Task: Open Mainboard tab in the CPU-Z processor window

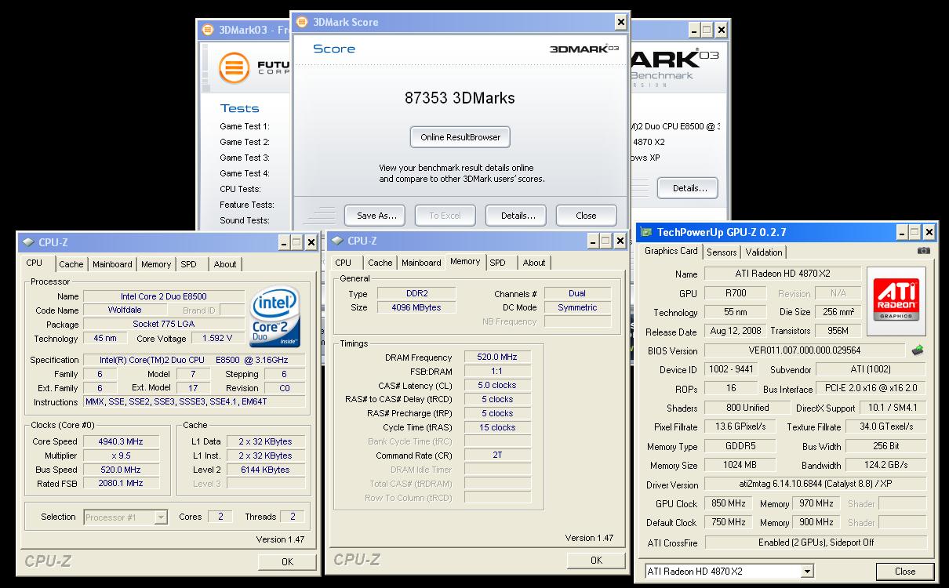Action: 112,264
